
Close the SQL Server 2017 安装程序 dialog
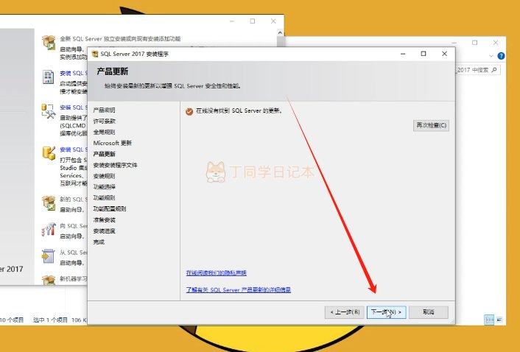444,54
